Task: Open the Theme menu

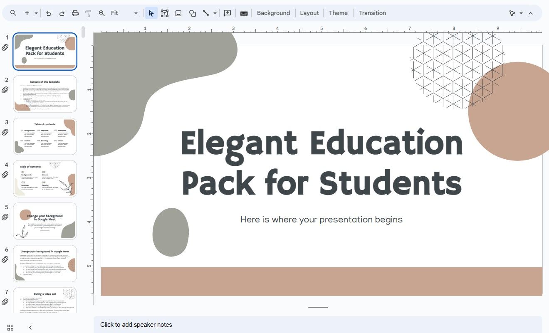Action: coord(338,13)
